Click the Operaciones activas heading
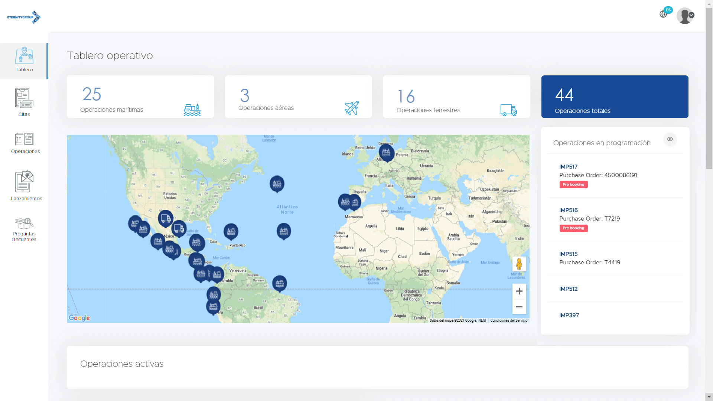The height and width of the screenshot is (401, 713). tap(122, 364)
